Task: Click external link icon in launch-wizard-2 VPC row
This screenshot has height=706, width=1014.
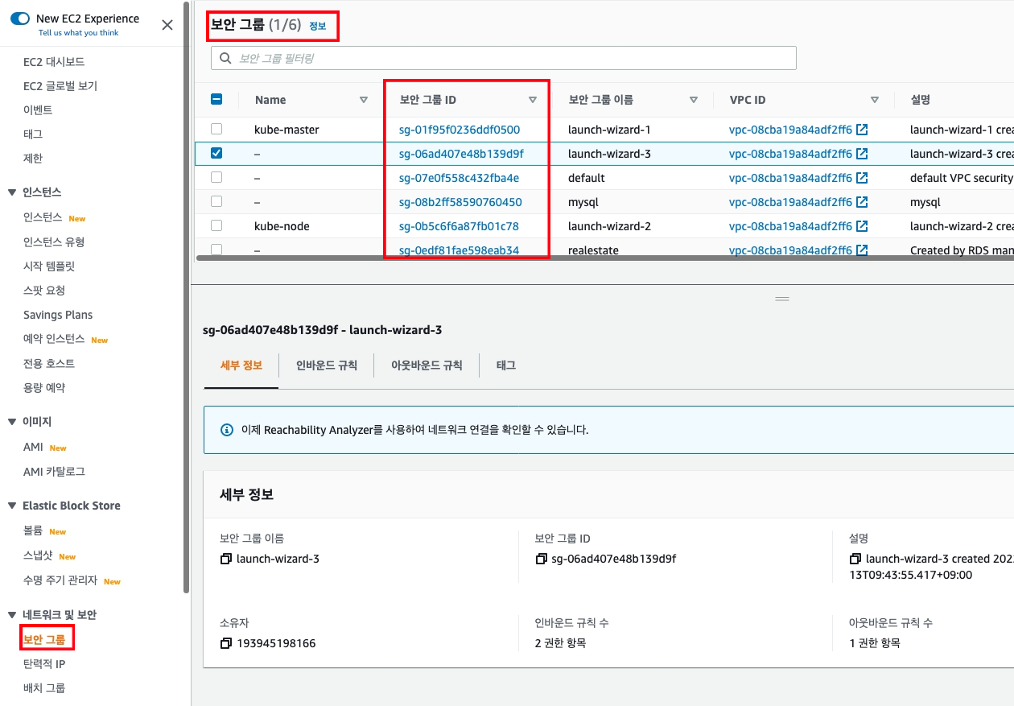Action: [x=862, y=226]
